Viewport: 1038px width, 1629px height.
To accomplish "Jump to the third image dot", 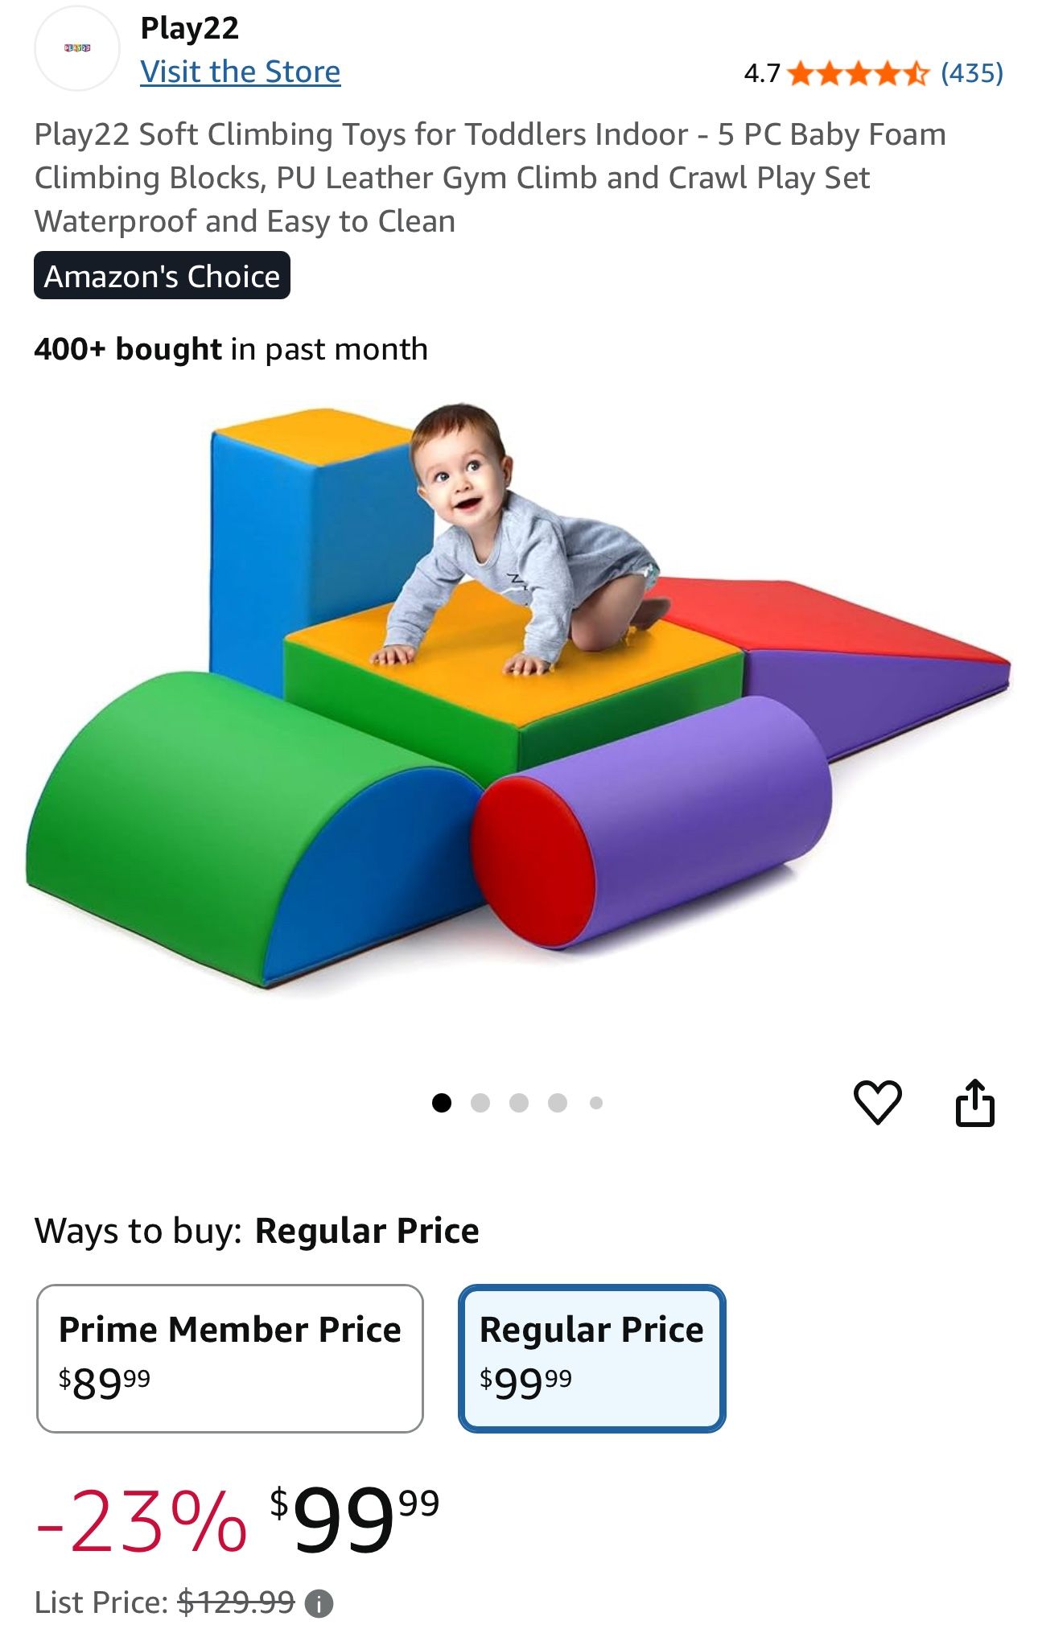I will click(x=519, y=1102).
